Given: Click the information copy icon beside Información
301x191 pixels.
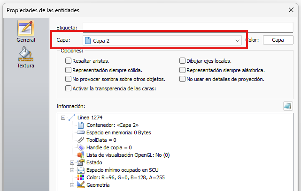Looking at the screenshot, I should (288, 106).
